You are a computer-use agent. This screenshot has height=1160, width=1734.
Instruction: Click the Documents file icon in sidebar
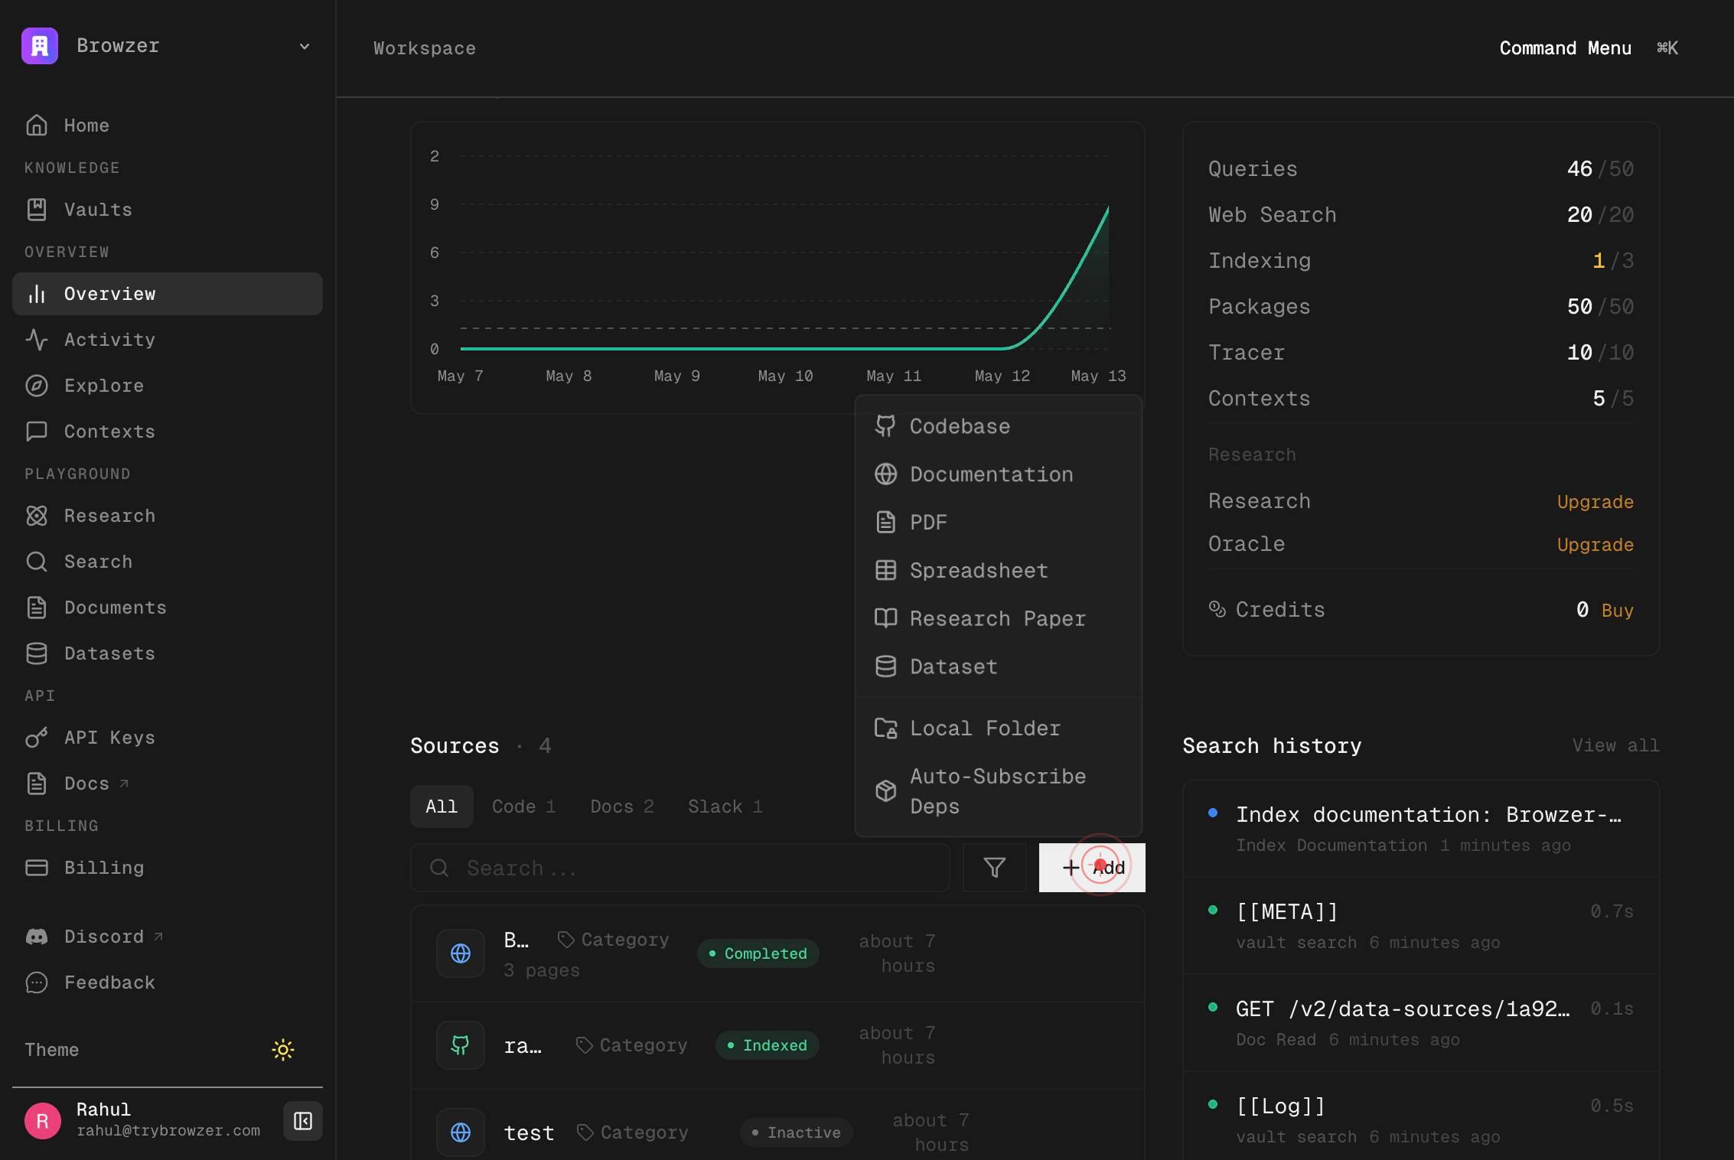click(37, 608)
